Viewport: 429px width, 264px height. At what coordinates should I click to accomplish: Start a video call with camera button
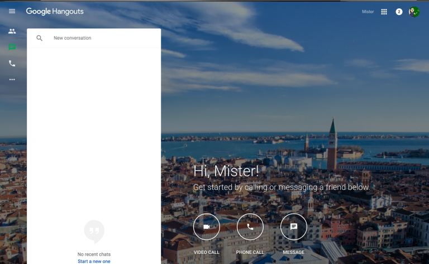(x=207, y=227)
